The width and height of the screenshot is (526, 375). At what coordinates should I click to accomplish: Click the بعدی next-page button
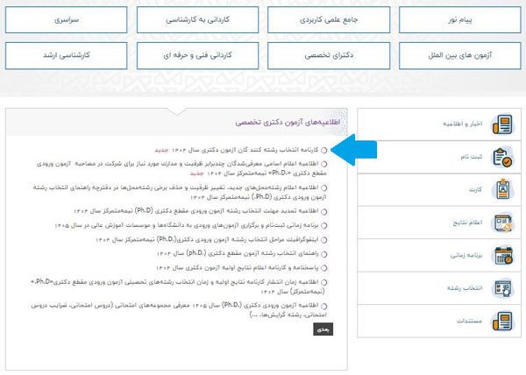(323, 329)
